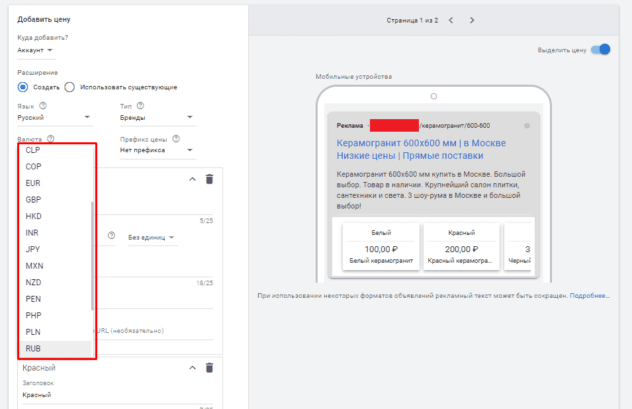This screenshot has width=632, height=409.
Task: Click the Белый price card in preview
Action: pyautogui.click(x=381, y=247)
